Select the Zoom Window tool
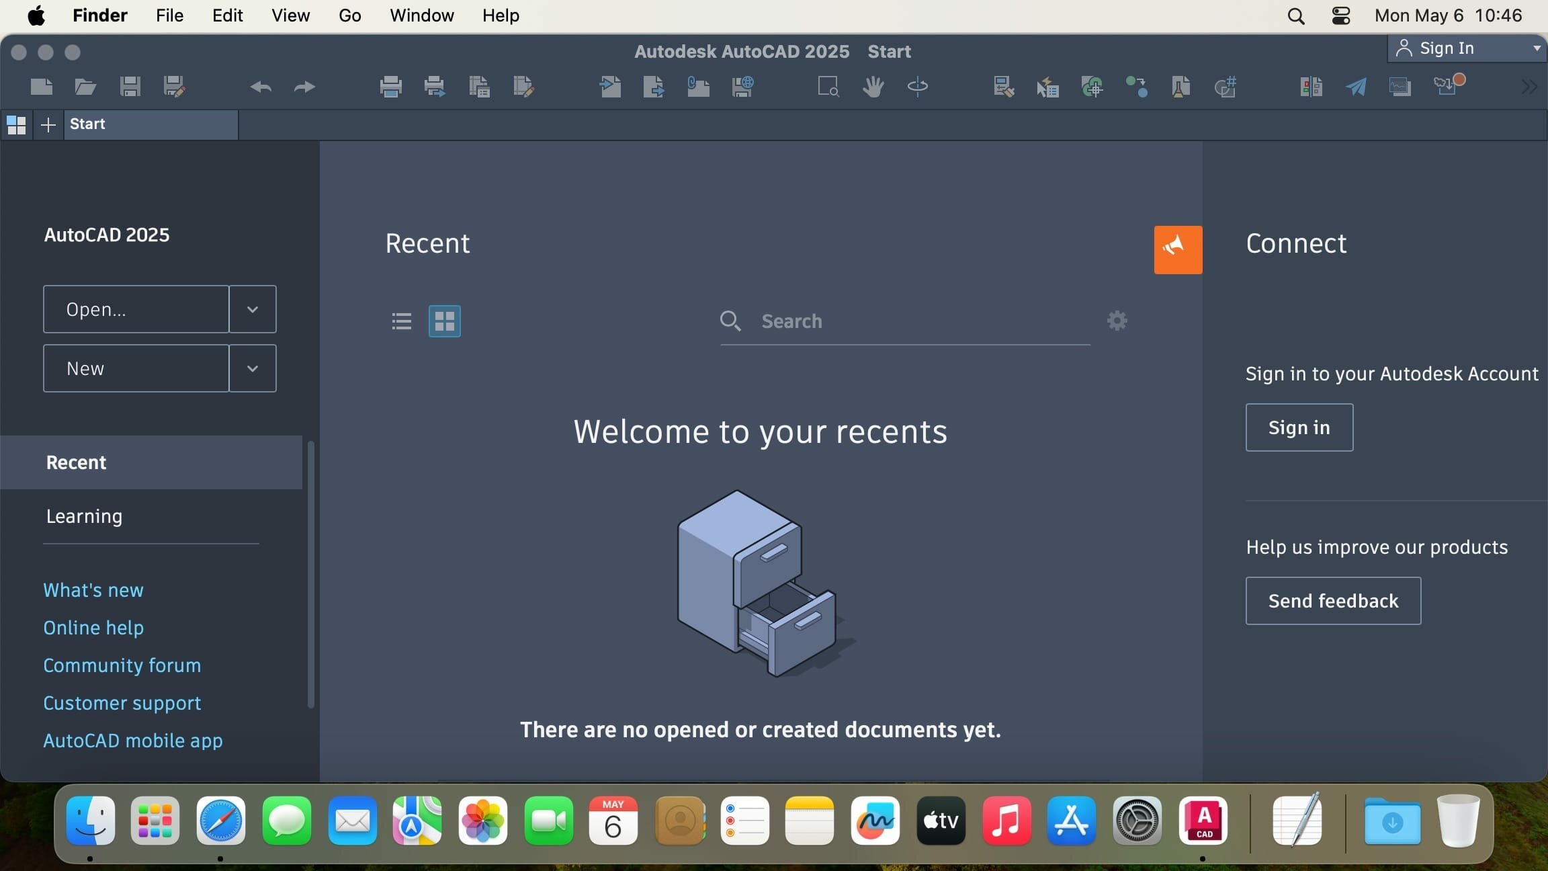The width and height of the screenshot is (1548, 871). (828, 87)
